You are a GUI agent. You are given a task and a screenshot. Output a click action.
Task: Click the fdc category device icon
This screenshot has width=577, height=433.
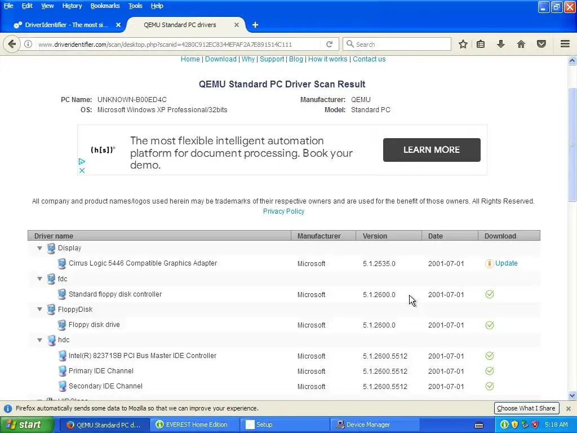[x=51, y=279]
